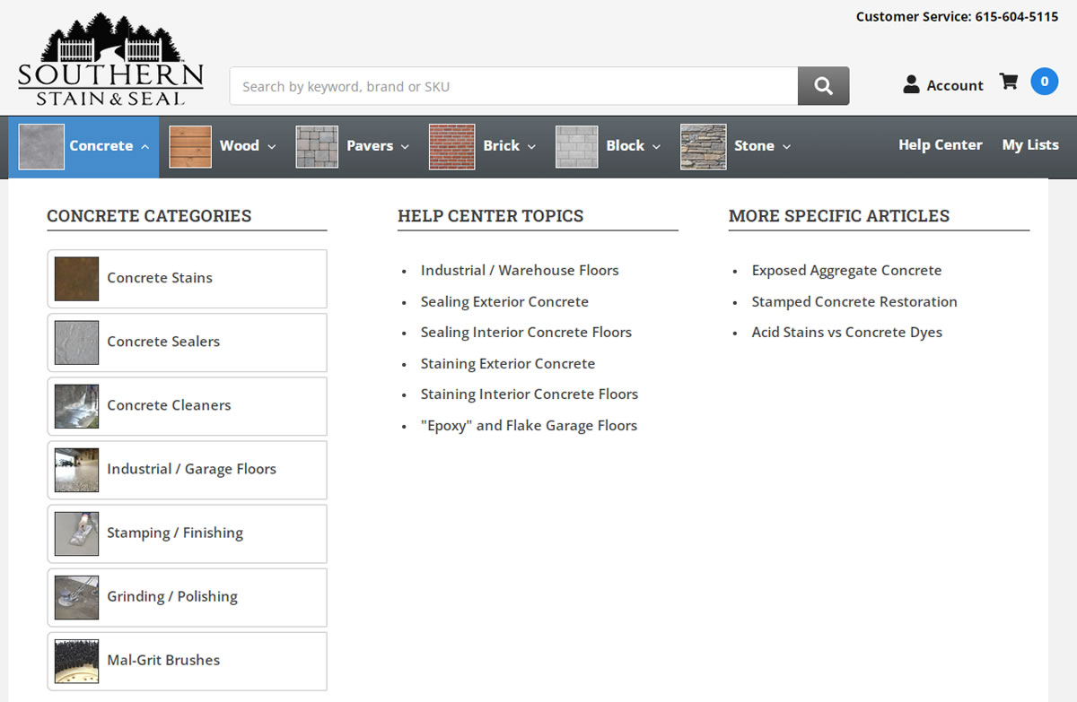Click the magnifying glass search button
Image resolution: width=1077 pixels, height=702 pixels.
click(823, 86)
